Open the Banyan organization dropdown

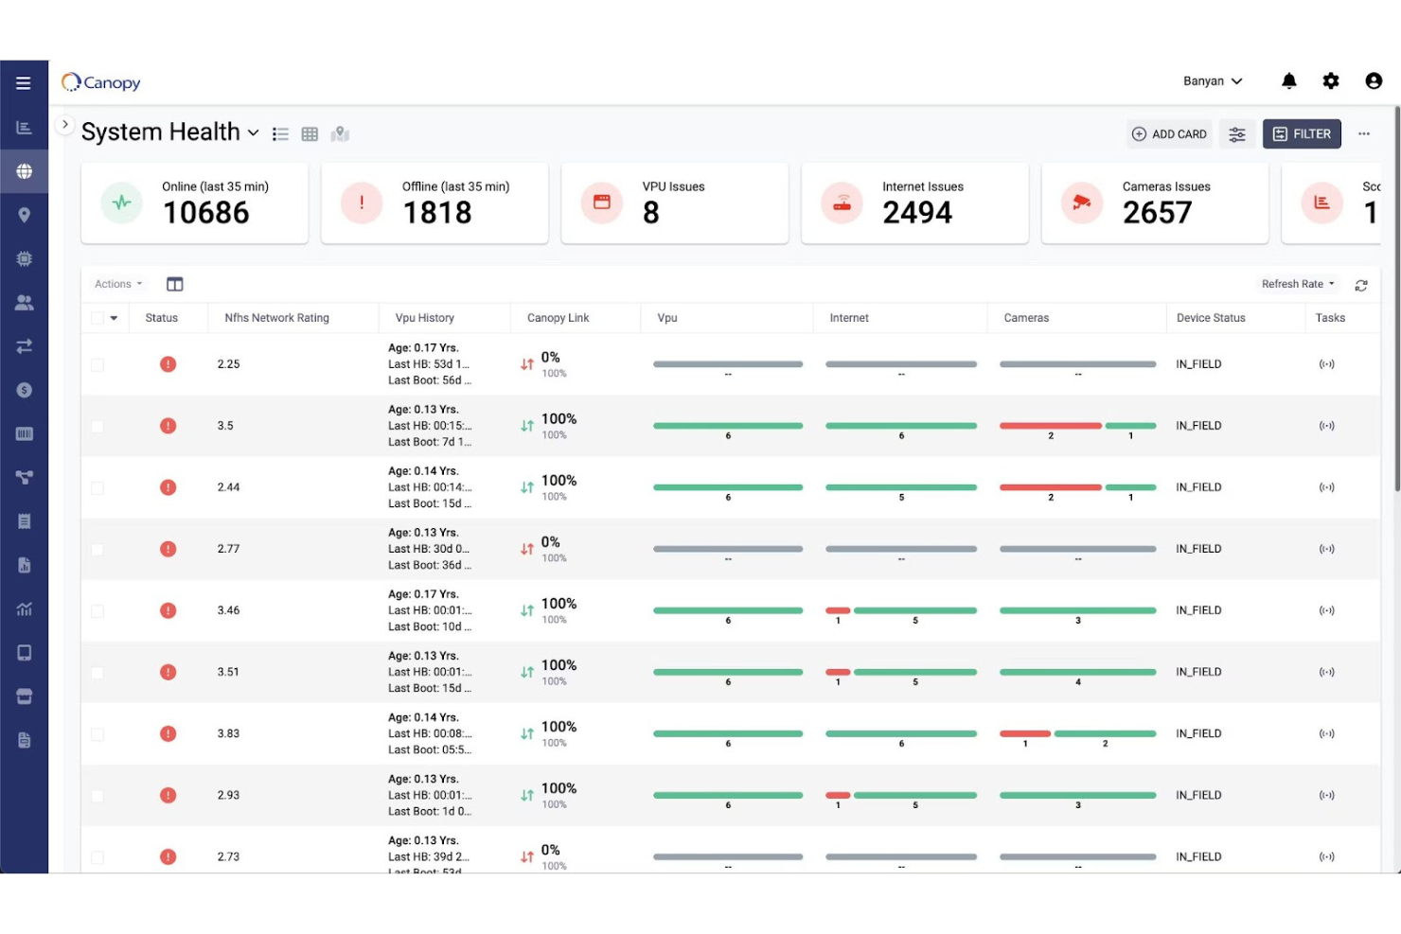[x=1213, y=81]
